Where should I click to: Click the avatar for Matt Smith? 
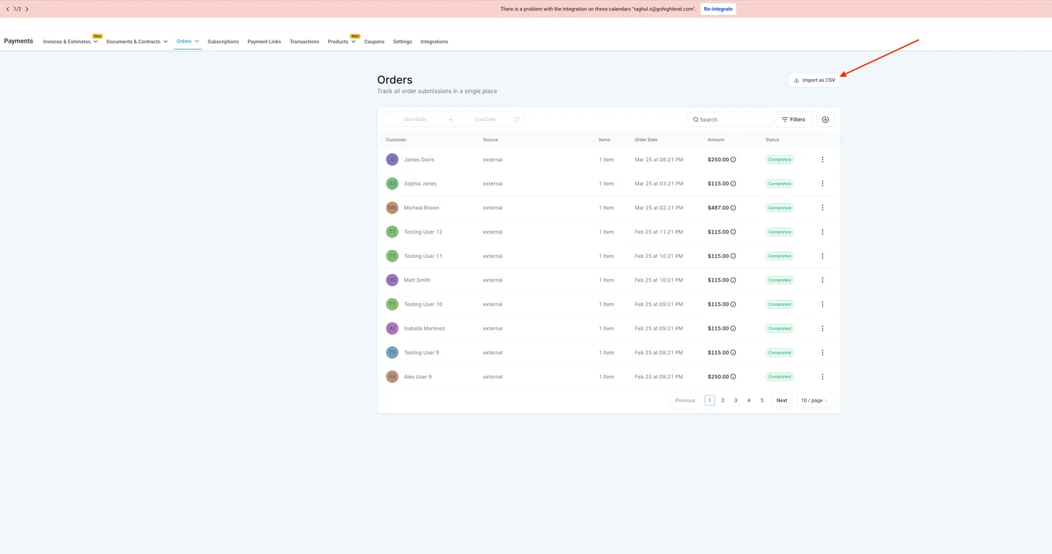pyautogui.click(x=392, y=280)
